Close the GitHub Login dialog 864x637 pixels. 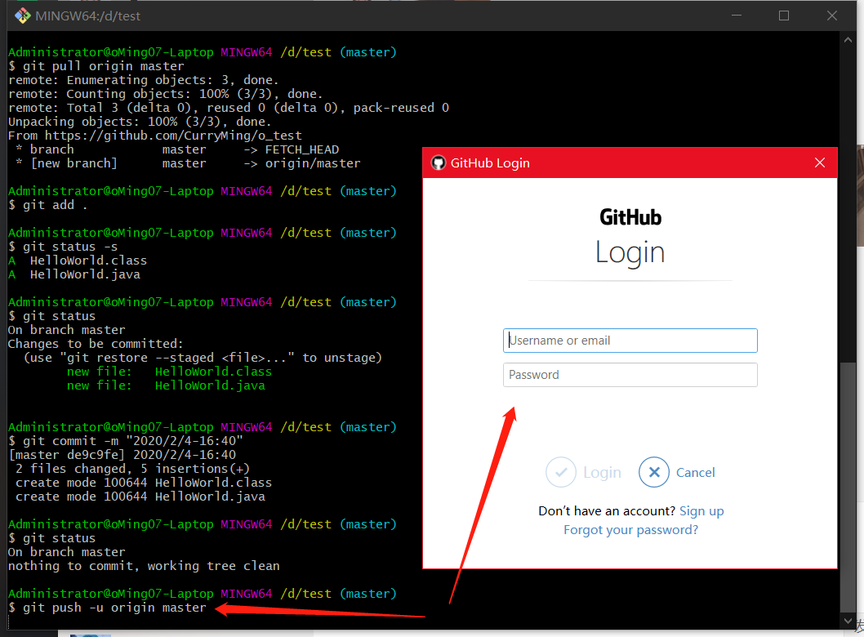[x=820, y=163]
